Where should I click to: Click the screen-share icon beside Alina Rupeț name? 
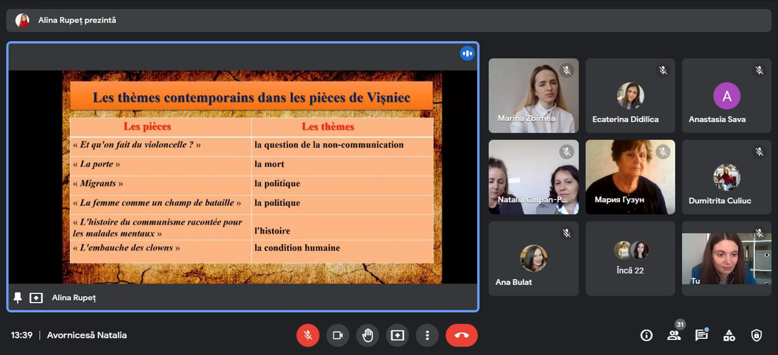36,298
